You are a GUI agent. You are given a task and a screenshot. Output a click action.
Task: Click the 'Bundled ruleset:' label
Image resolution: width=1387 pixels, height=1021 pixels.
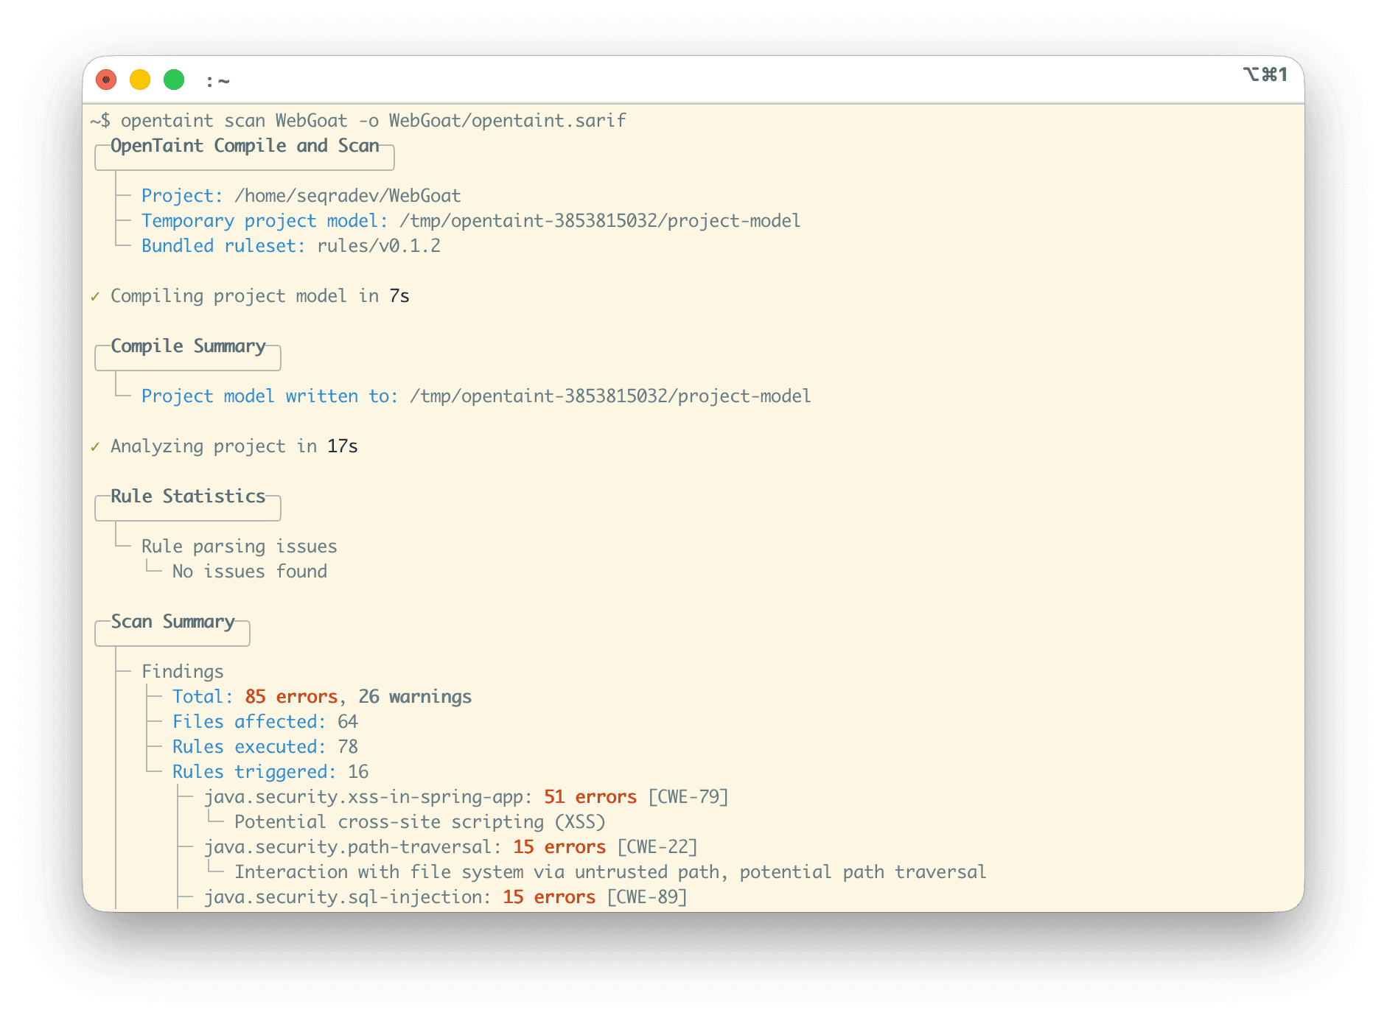[x=223, y=246]
